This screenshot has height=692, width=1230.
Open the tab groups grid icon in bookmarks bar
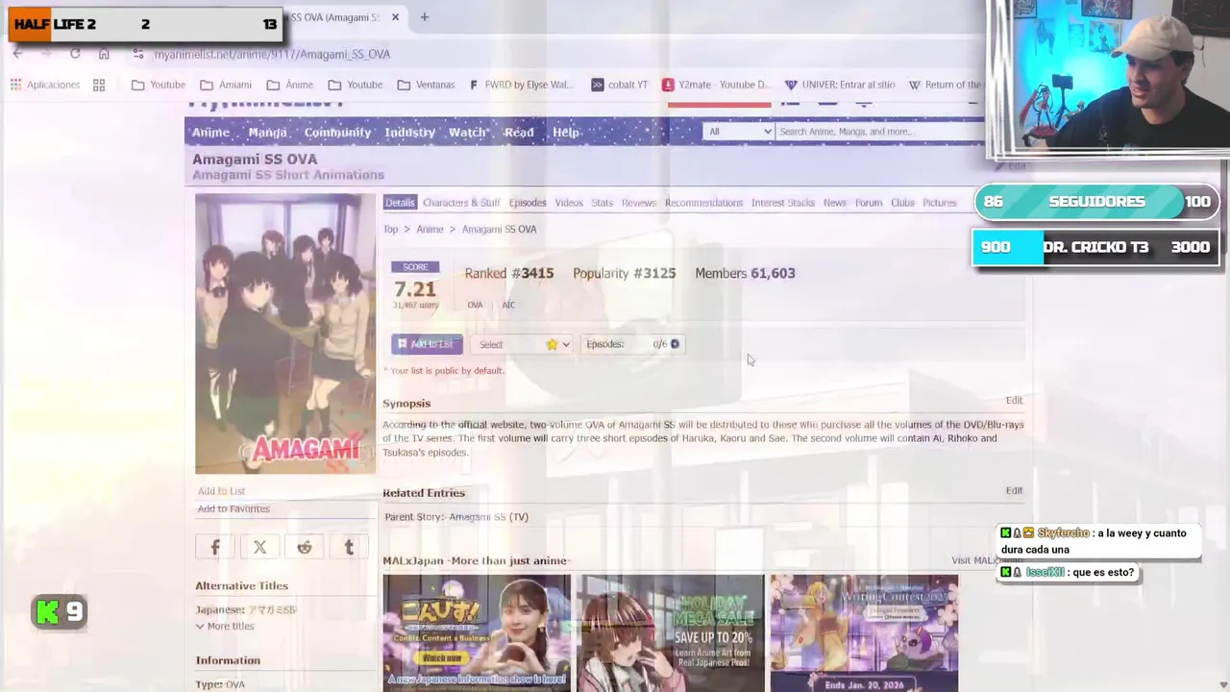(x=99, y=85)
